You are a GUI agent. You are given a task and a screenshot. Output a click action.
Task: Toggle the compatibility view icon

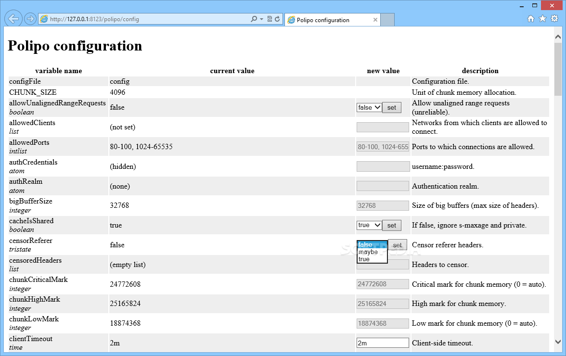click(270, 19)
